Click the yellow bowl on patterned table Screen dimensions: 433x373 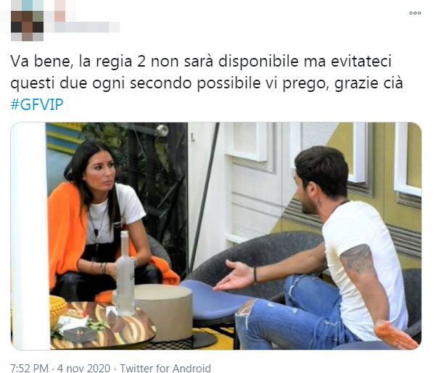pyautogui.click(x=58, y=309)
